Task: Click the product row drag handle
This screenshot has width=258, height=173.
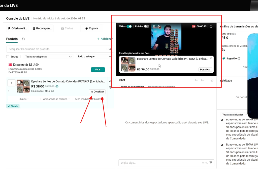Action: (x=9, y=91)
